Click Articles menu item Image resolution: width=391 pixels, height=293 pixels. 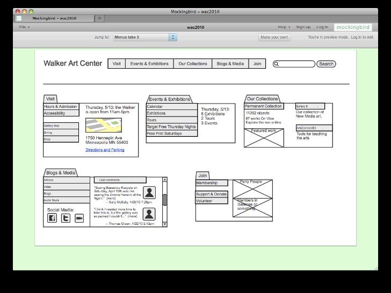67,180
